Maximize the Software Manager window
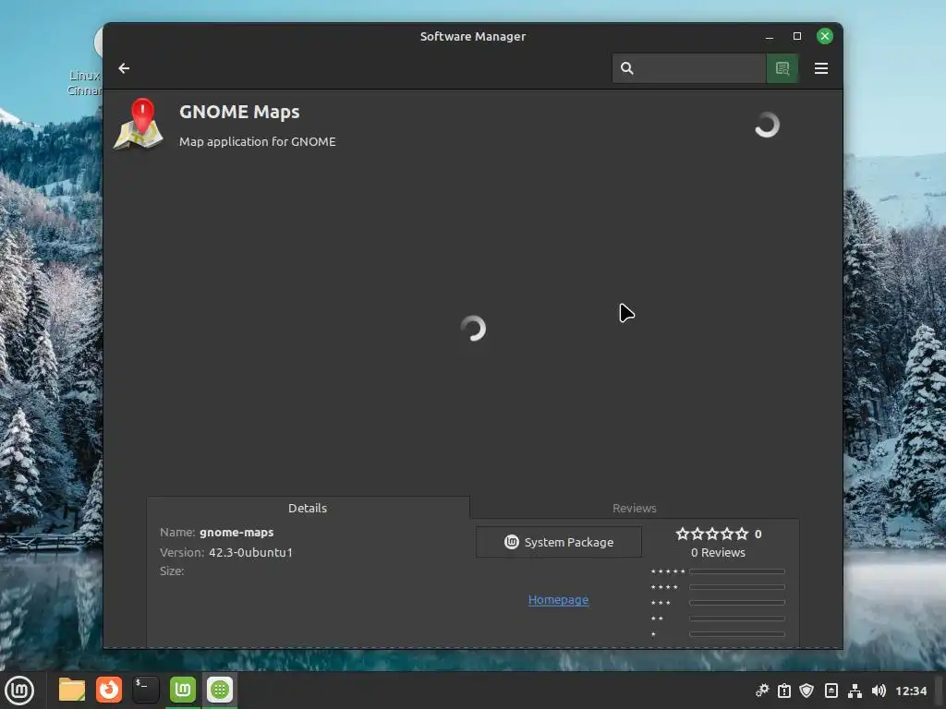Image resolution: width=946 pixels, height=709 pixels. [797, 36]
